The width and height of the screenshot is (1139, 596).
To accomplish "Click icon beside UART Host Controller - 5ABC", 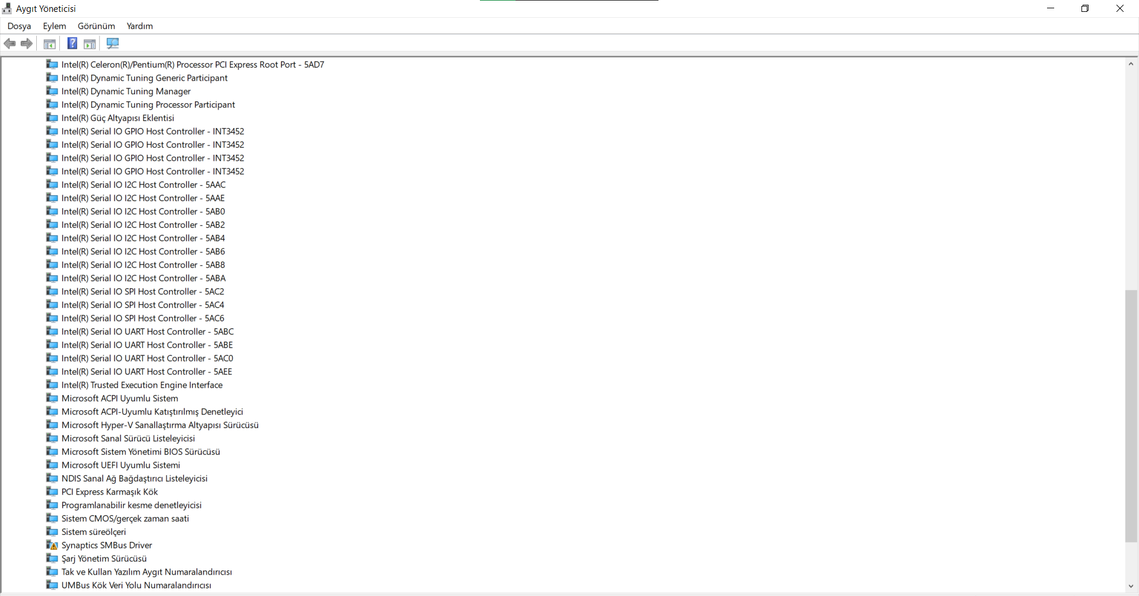I will 52,332.
